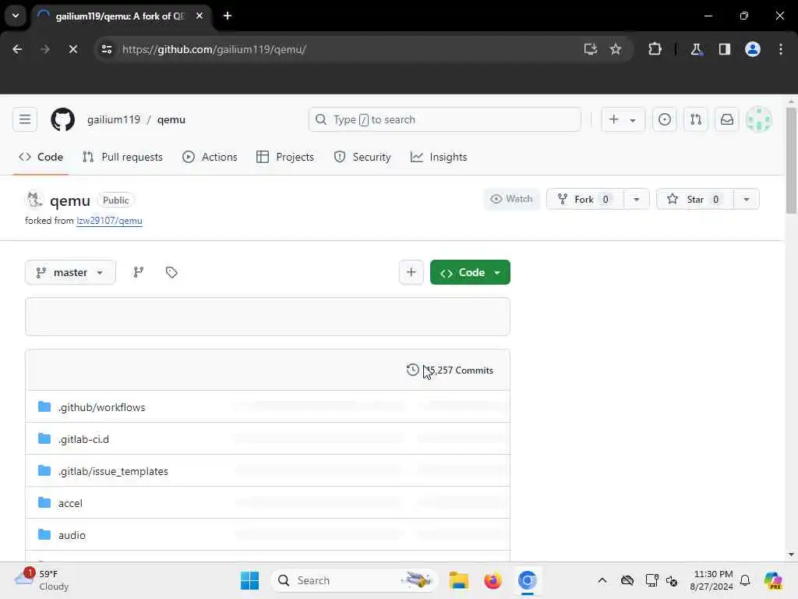Select the Code tab
Image resolution: width=798 pixels, height=599 pixels.
coord(41,157)
